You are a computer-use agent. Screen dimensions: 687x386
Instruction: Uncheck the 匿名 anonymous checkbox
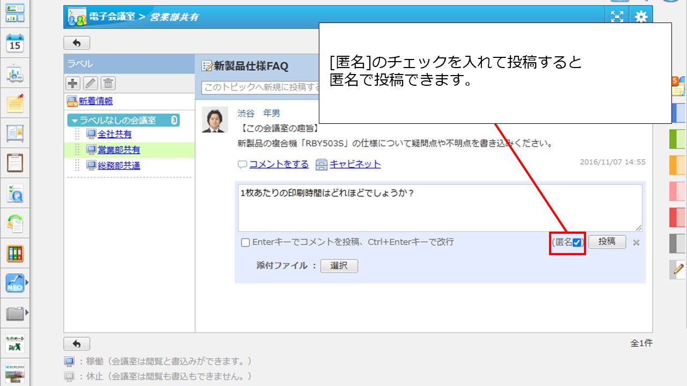(577, 242)
